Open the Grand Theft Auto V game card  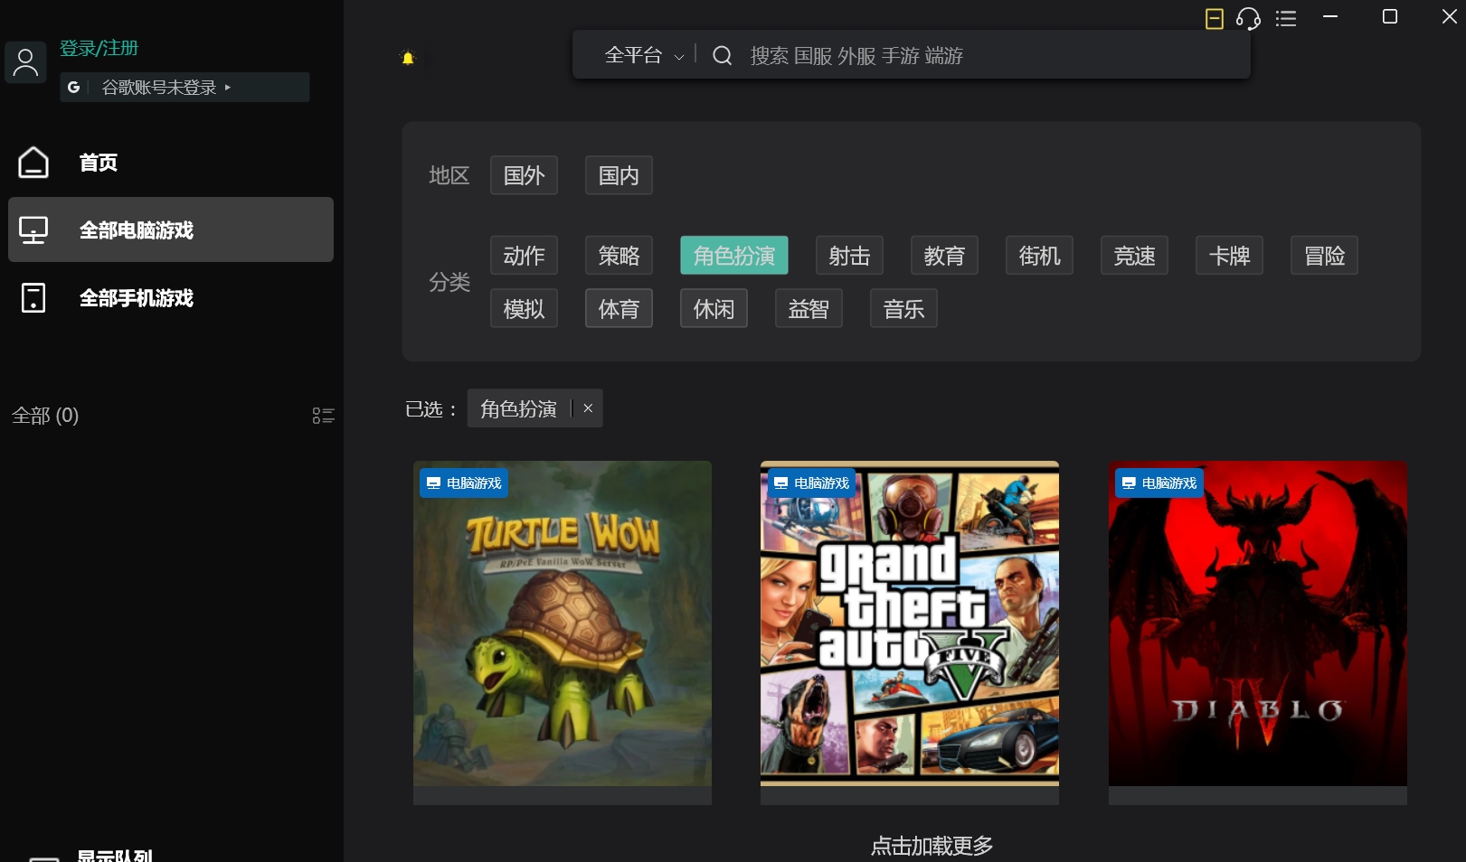(x=910, y=632)
